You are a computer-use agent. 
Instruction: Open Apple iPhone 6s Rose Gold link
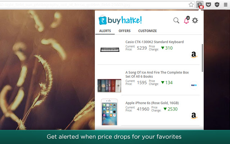pyautogui.click(x=152, y=103)
